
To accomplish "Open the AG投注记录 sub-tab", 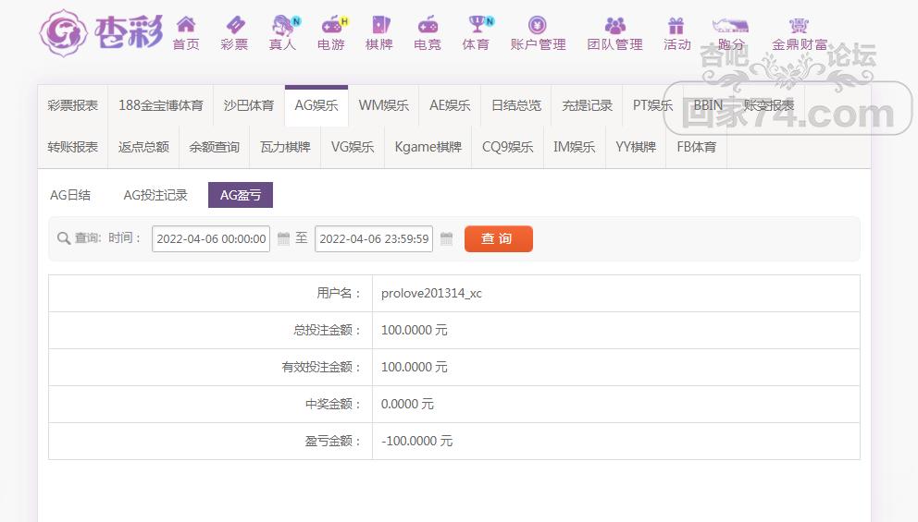I will pos(155,195).
